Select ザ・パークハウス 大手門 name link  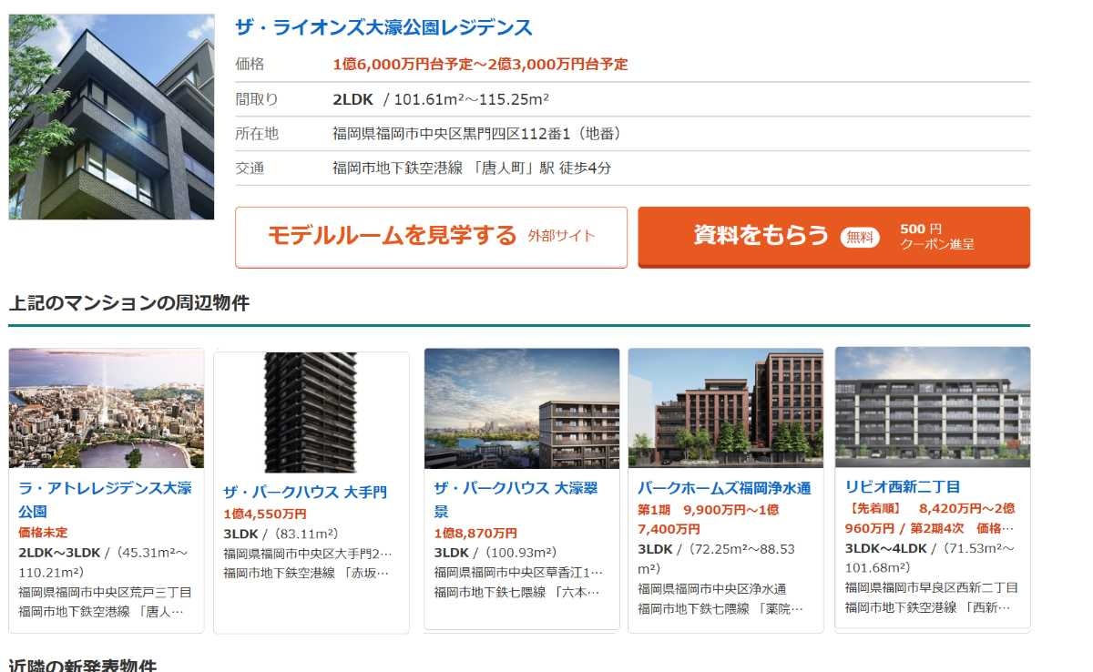point(305,492)
